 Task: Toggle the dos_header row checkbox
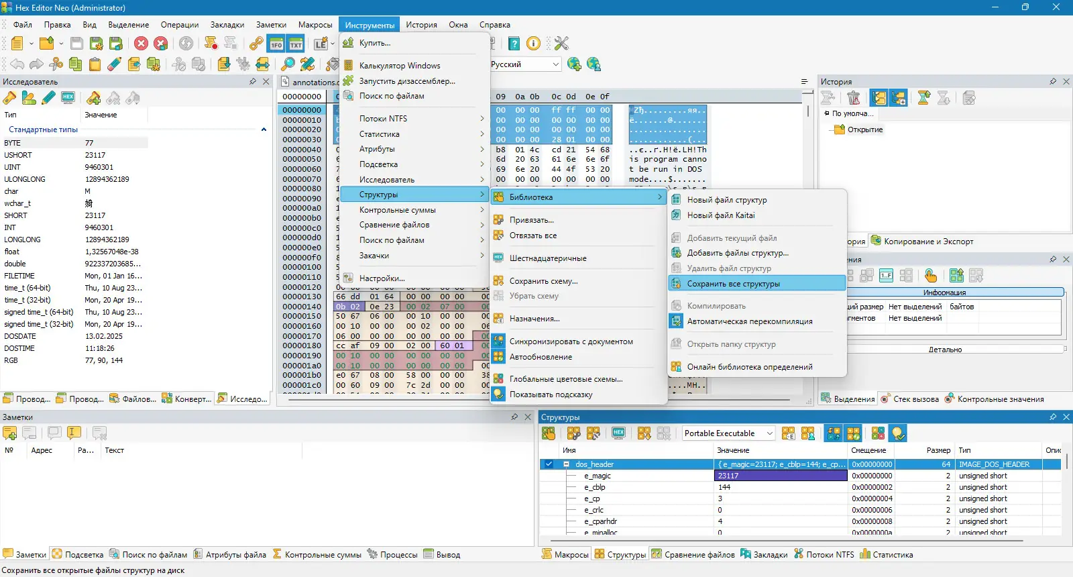coord(549,464)
